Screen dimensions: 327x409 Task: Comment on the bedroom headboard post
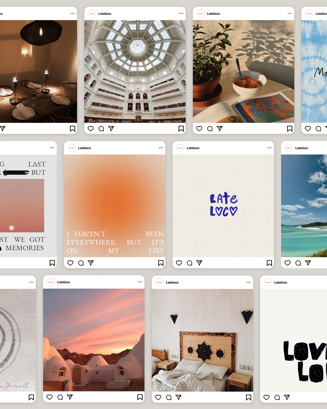coord(169,397)
